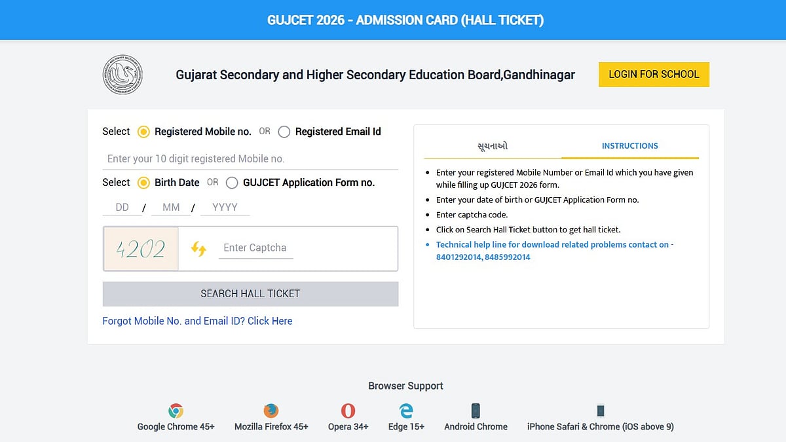This screenshot has height=442, width=786.
Task: Choose the Registered Email Id radio option
Action: point(284,132)
